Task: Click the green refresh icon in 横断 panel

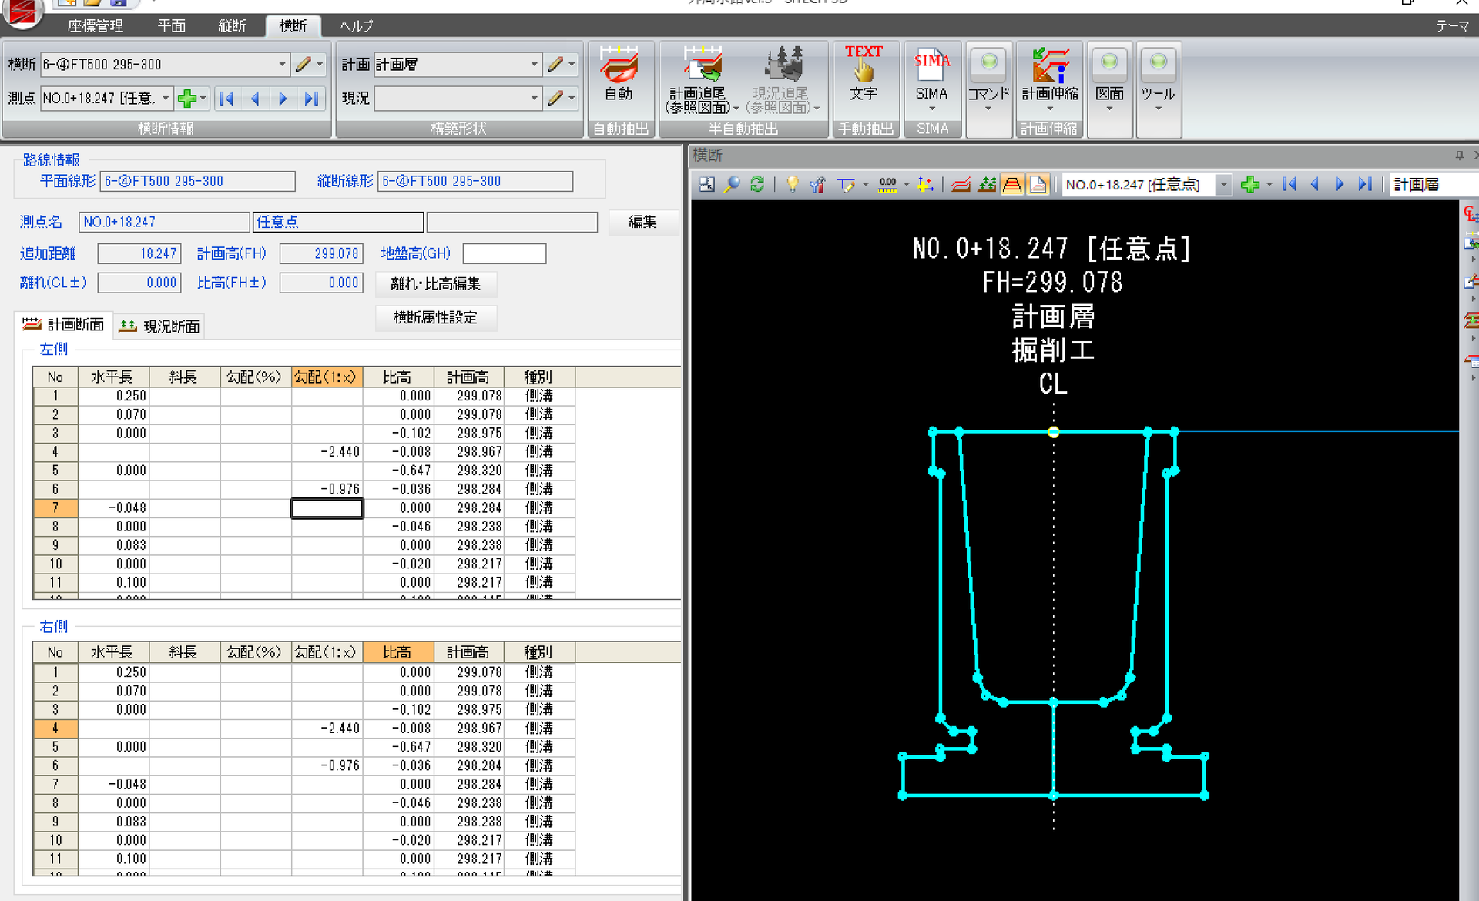Action: pos(757,185)
